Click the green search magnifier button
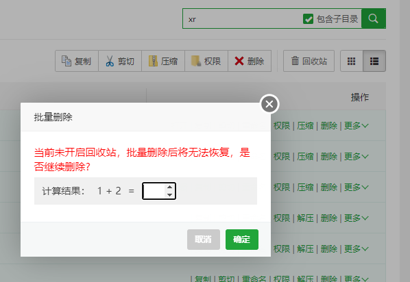Screen dimensions: 410x282 point(374,18)
